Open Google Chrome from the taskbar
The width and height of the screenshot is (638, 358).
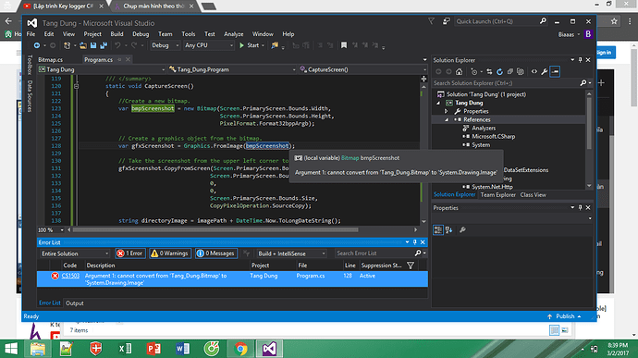(240, 349)
